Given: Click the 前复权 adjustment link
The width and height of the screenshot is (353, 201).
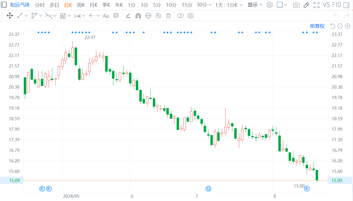Looking at the screenshot, I should tap(317, 26).
